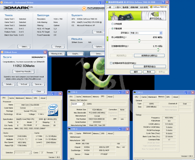Click the Model MS-7350 field
This screenshot has height=160, width=195.
point(96,144)
